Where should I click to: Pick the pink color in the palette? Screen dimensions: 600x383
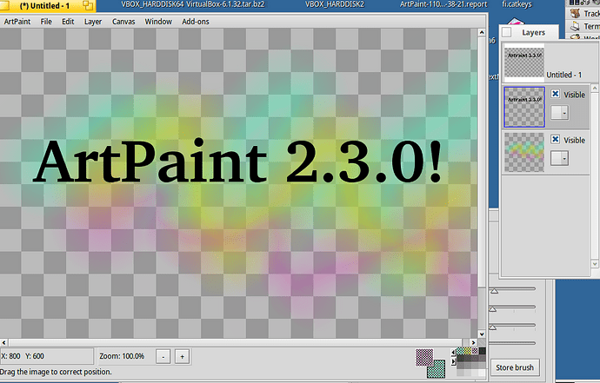(475, 351)
